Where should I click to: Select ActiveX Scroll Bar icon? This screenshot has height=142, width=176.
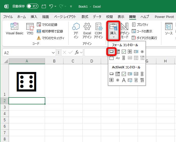[142, 74]
